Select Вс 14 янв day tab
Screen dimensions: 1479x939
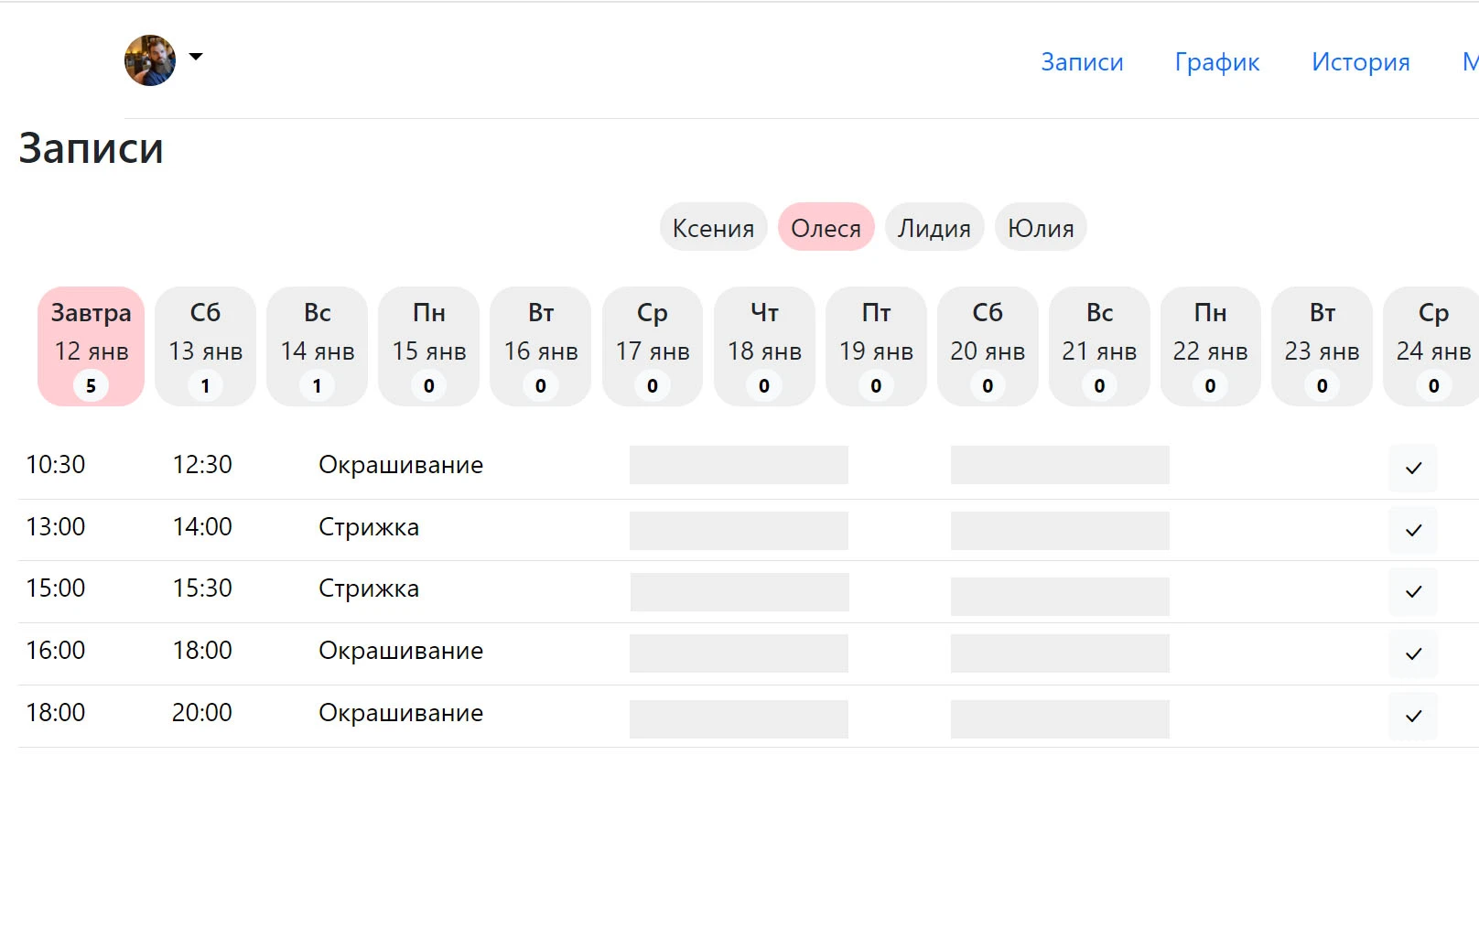pyautogui.click(x=317, y=346)
